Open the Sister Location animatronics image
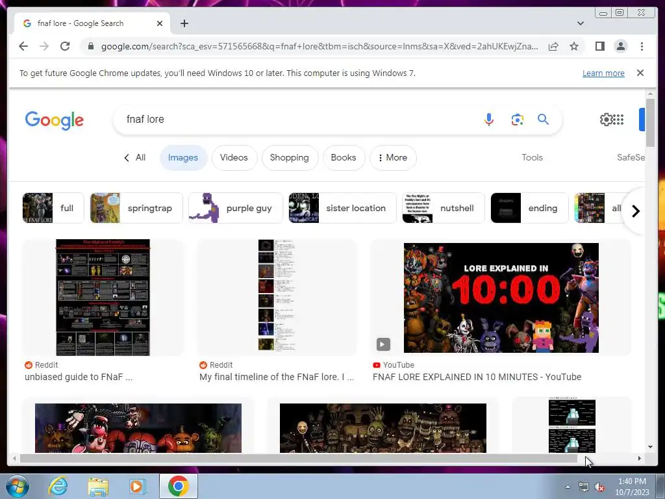The image size is (665, 499). [138, 428]
